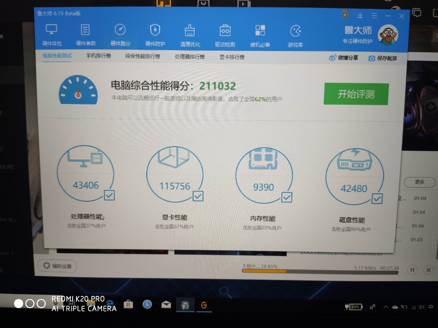This screenshot has width=438, height=328.
Task: Toggle checkbox for 显卡性能 test
Action: click(x=198, y=196)
